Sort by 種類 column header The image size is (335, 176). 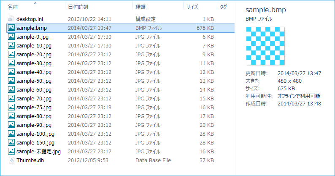140,7
